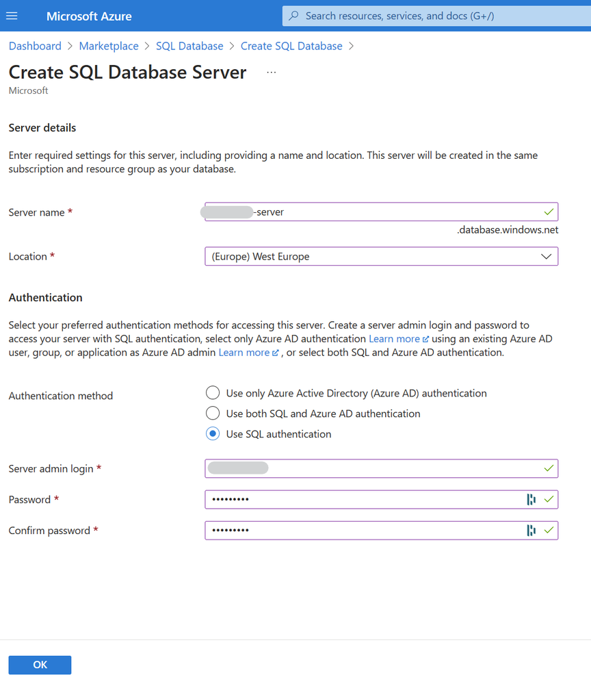Click the .database.windows.net suffix text
This screenshot has width=591, height=684.
(x=508, y=230)
